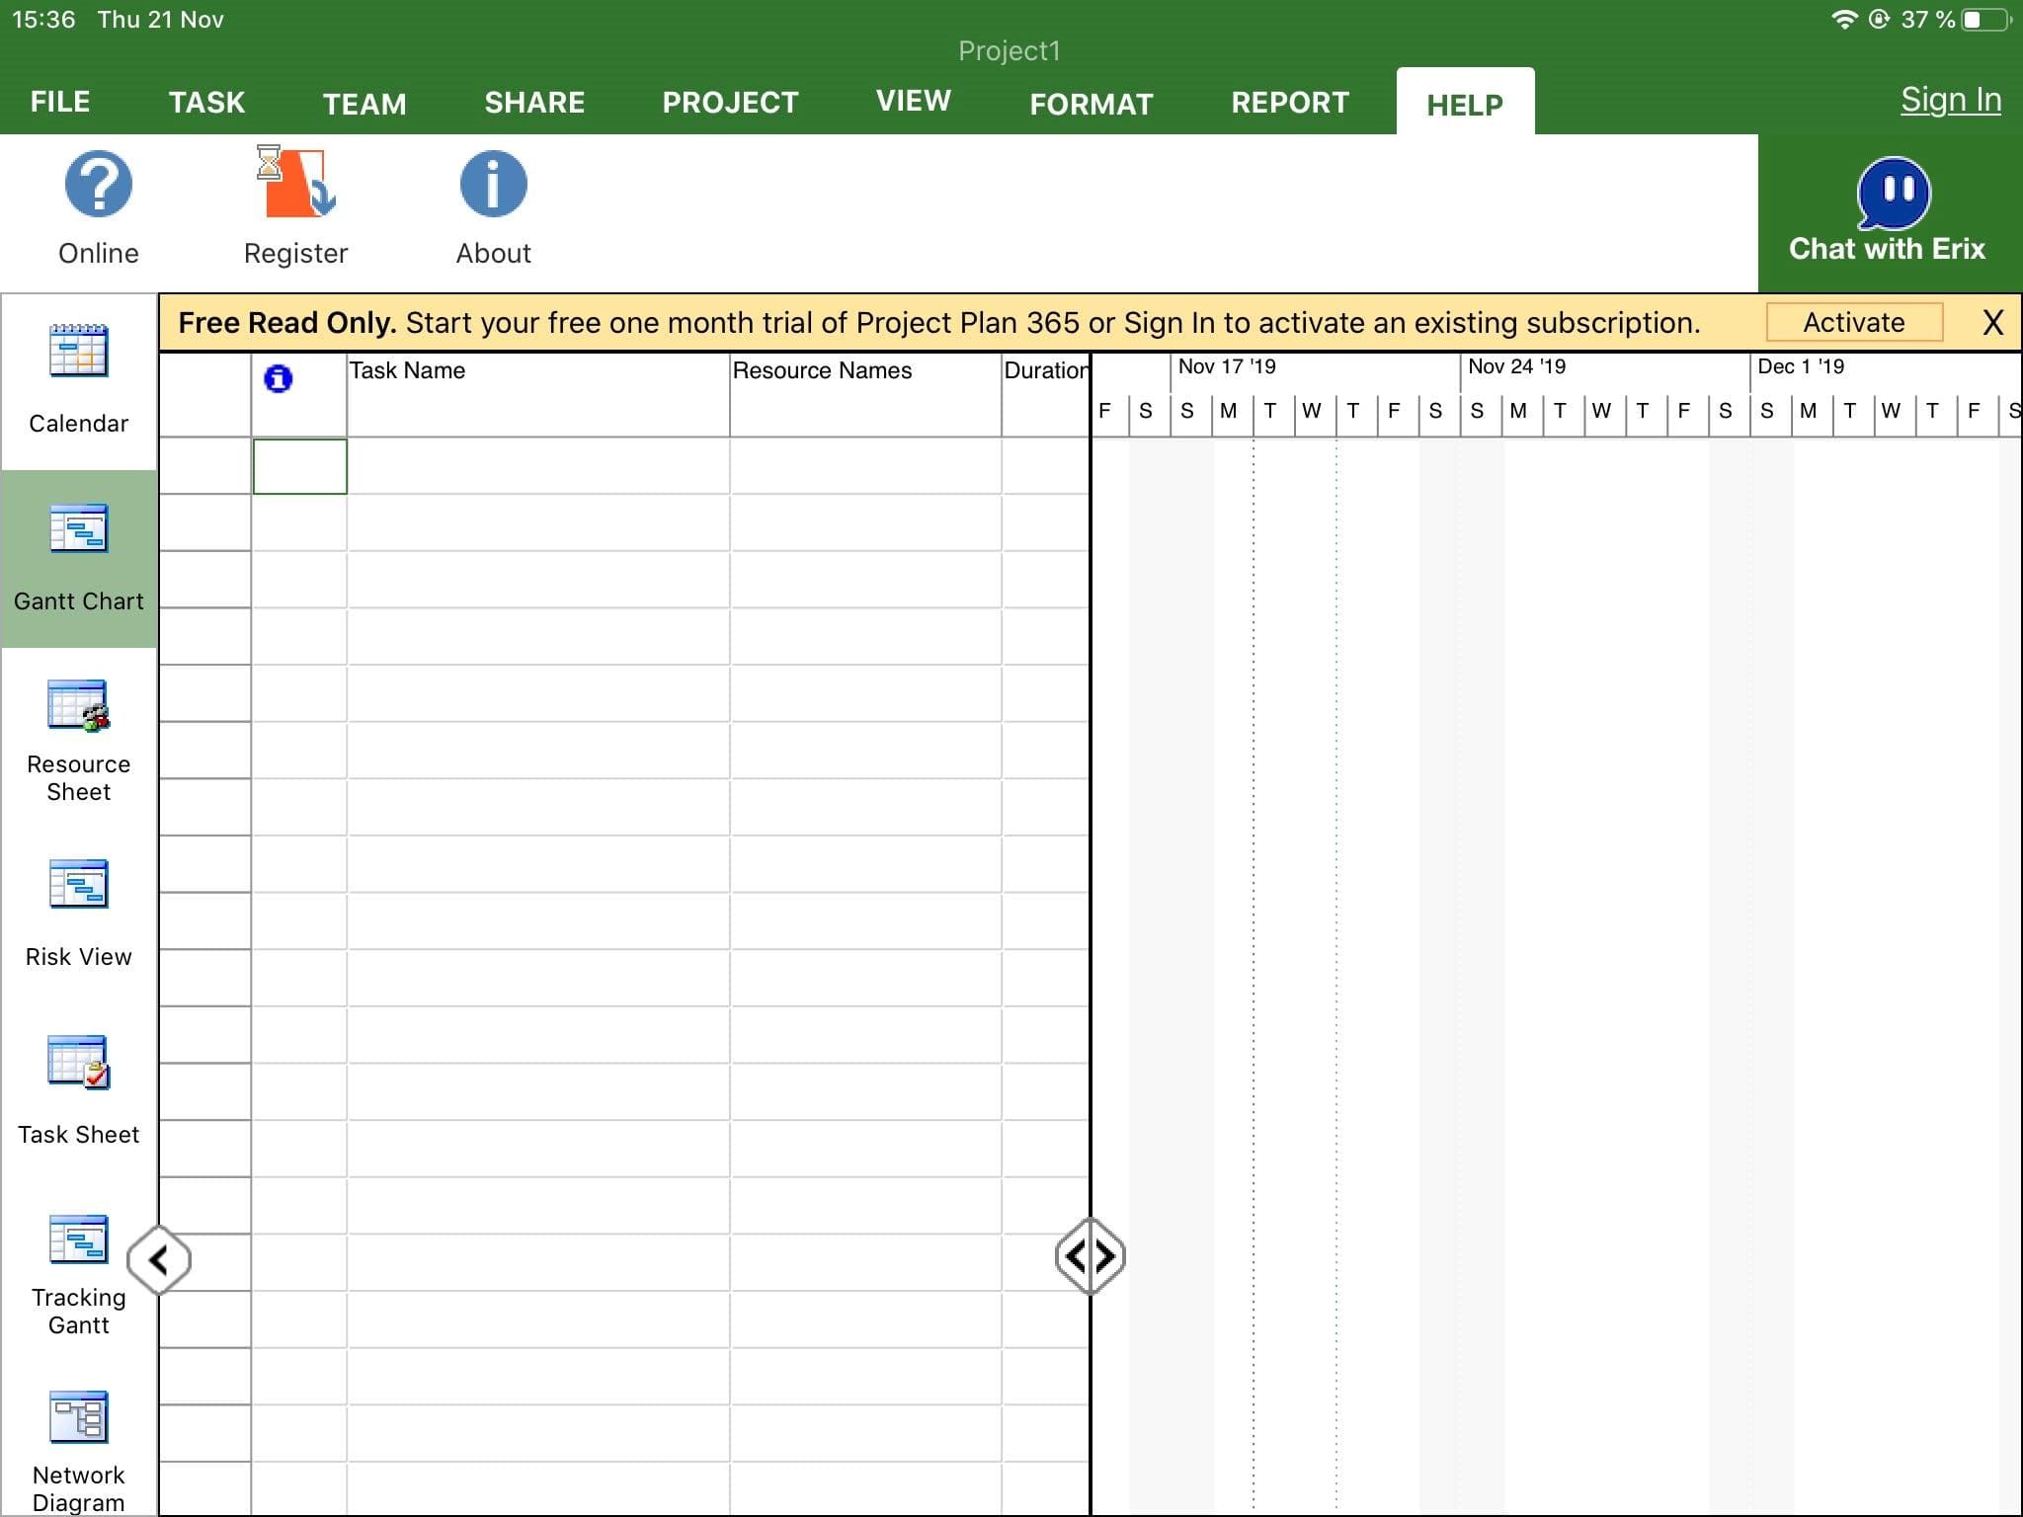The image size is (2023, 1517).
Task: Open the About info icon
Action: coord(493,185)
